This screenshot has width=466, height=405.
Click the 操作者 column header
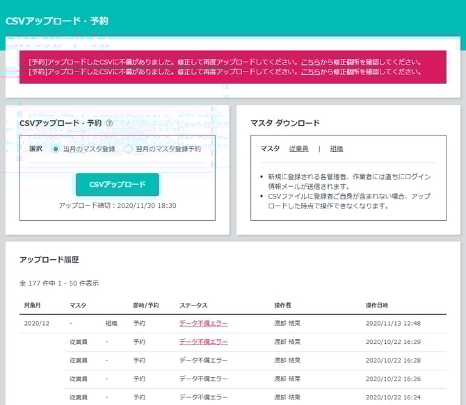[282, 305]
